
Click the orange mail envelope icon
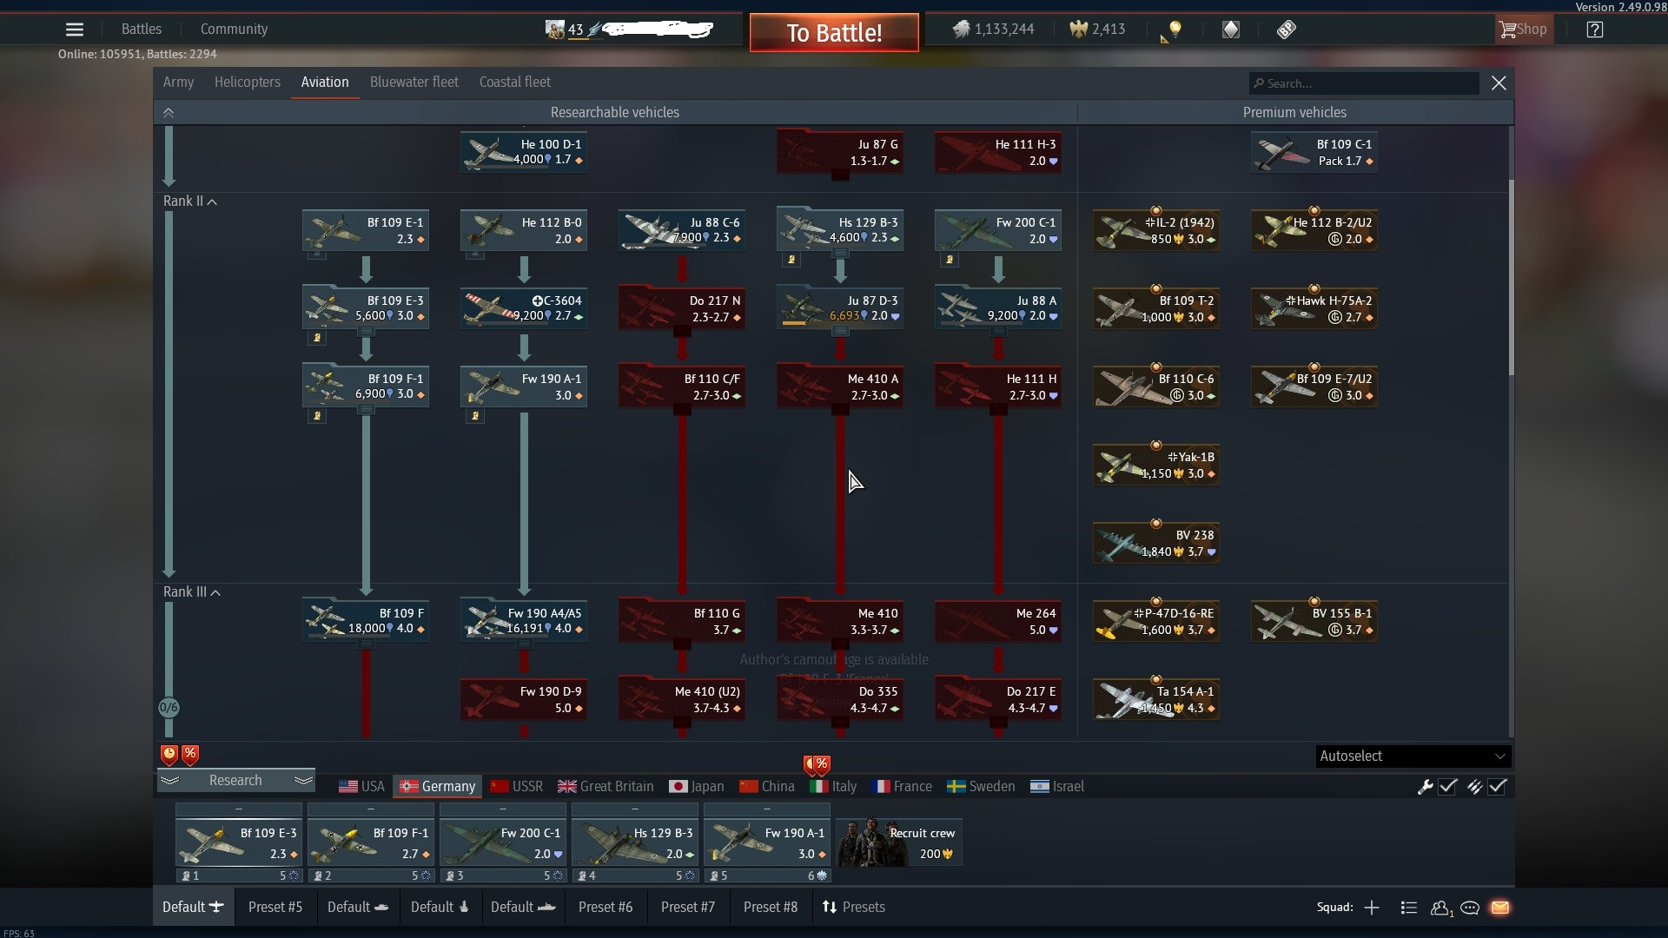pos(1499,908)
